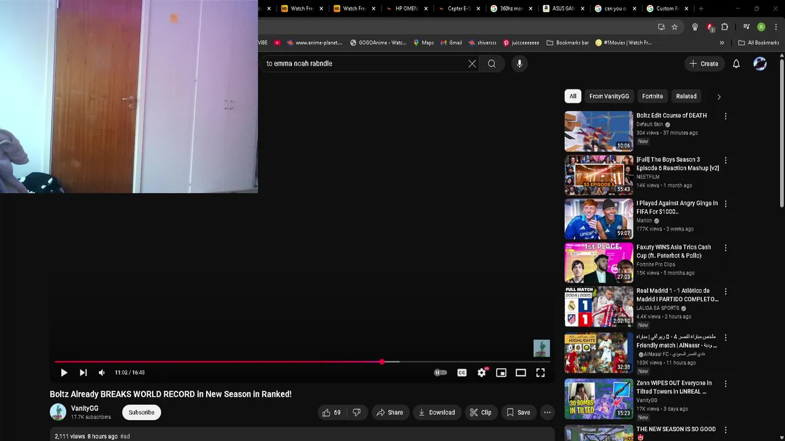Open options for Zenn WIPES OUT video

tap(726, 384)
